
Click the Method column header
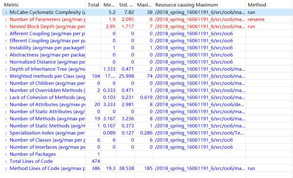257,5
